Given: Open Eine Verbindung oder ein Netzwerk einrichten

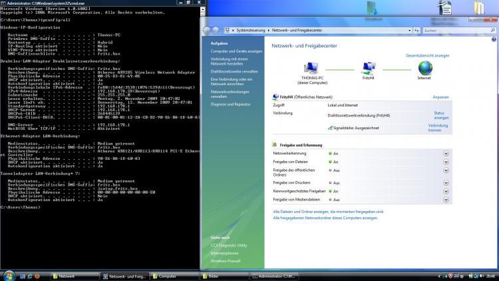Looking at the screenshot, I should click(232, 81).
